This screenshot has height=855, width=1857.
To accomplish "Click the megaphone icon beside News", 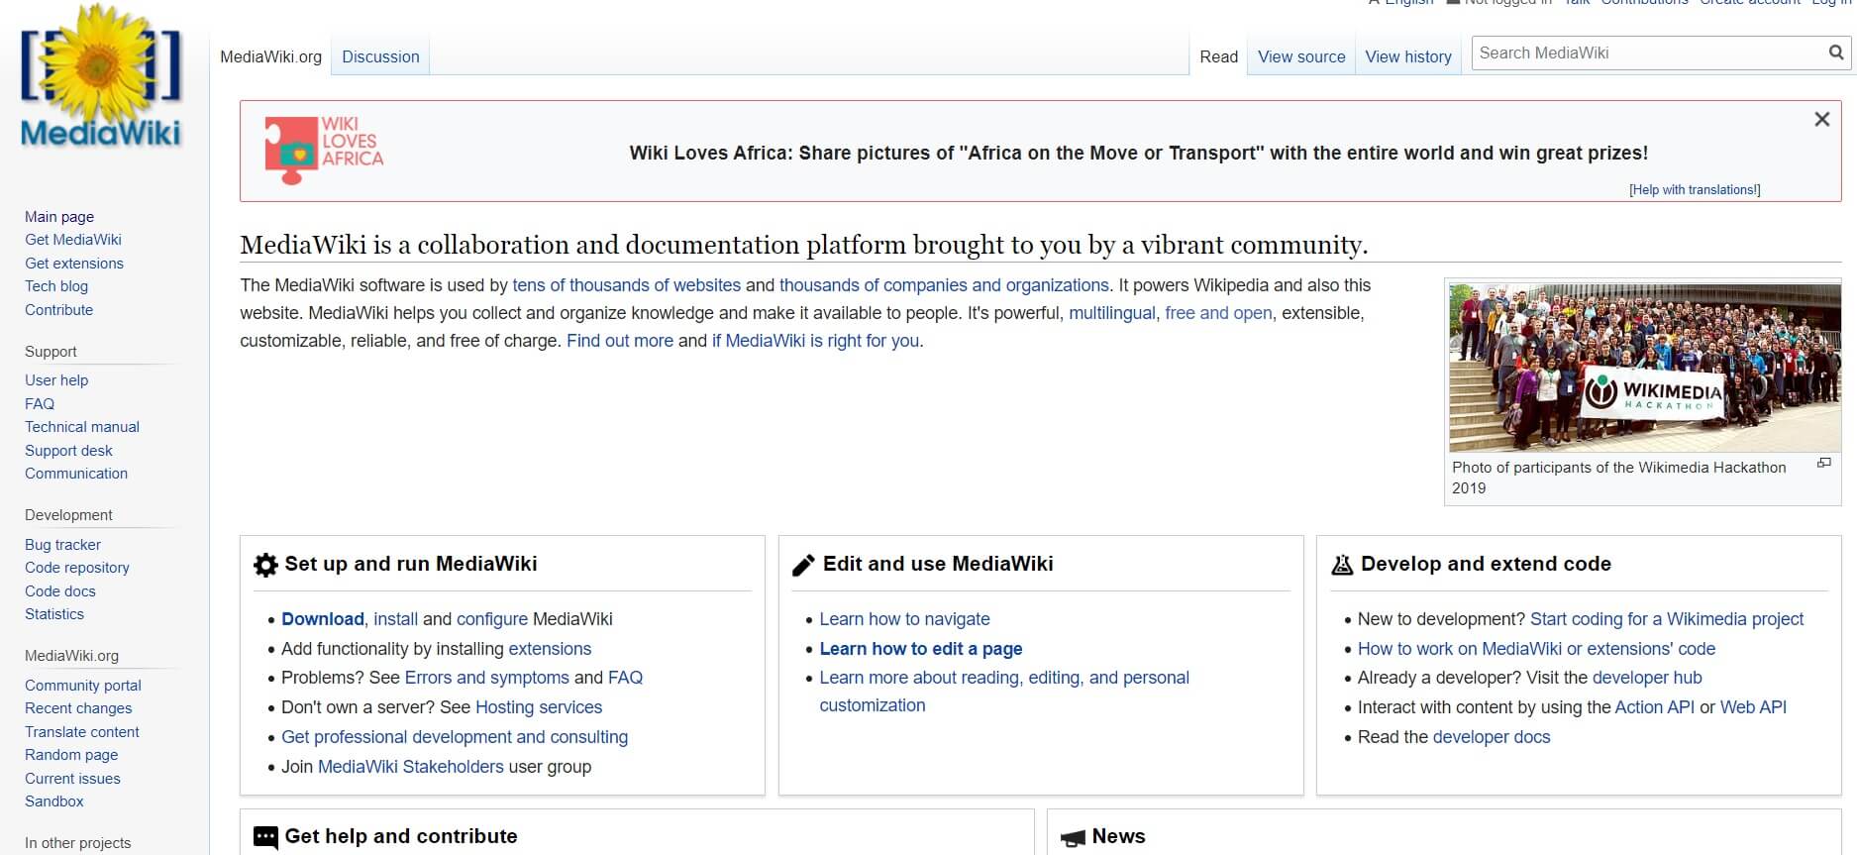I will pos(1073,838).
